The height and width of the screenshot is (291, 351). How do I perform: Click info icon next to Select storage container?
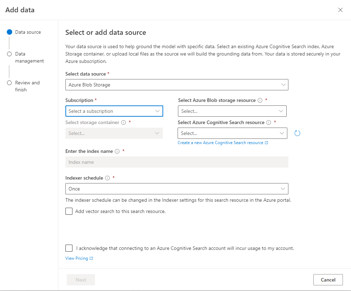(123, 123)
